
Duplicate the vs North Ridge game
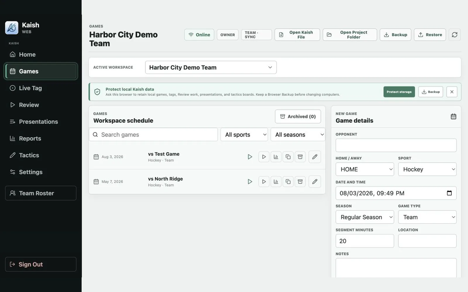288,182
